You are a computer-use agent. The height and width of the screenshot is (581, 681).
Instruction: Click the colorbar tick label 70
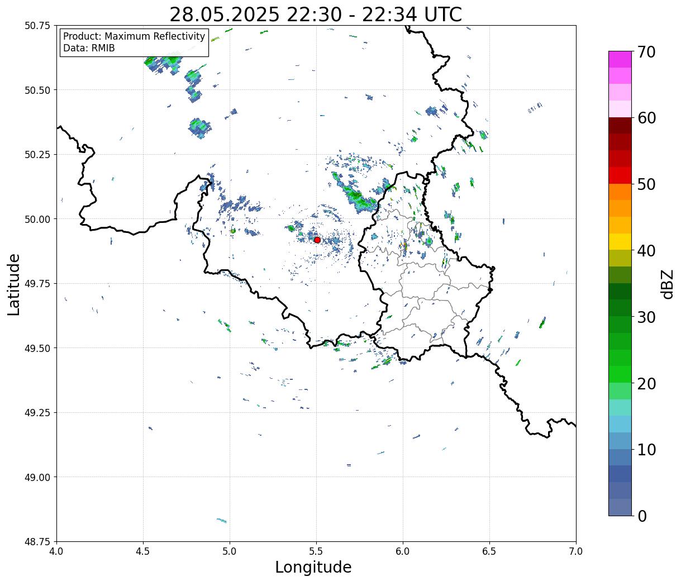pyautogui.click(x=646, y=52)
